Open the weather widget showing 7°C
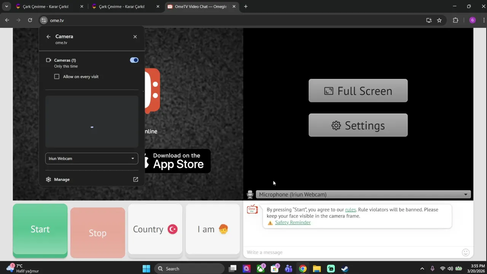The height and width of the screenshot is (274, 487). pos(23,269)
